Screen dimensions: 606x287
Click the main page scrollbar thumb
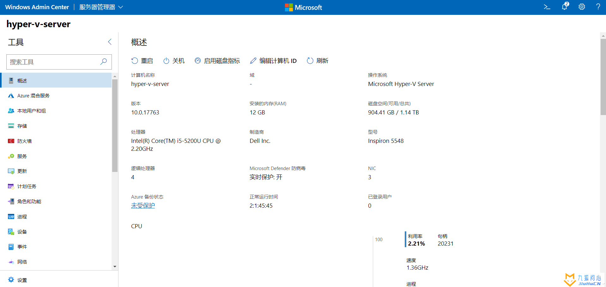click(x=603, y=77)
